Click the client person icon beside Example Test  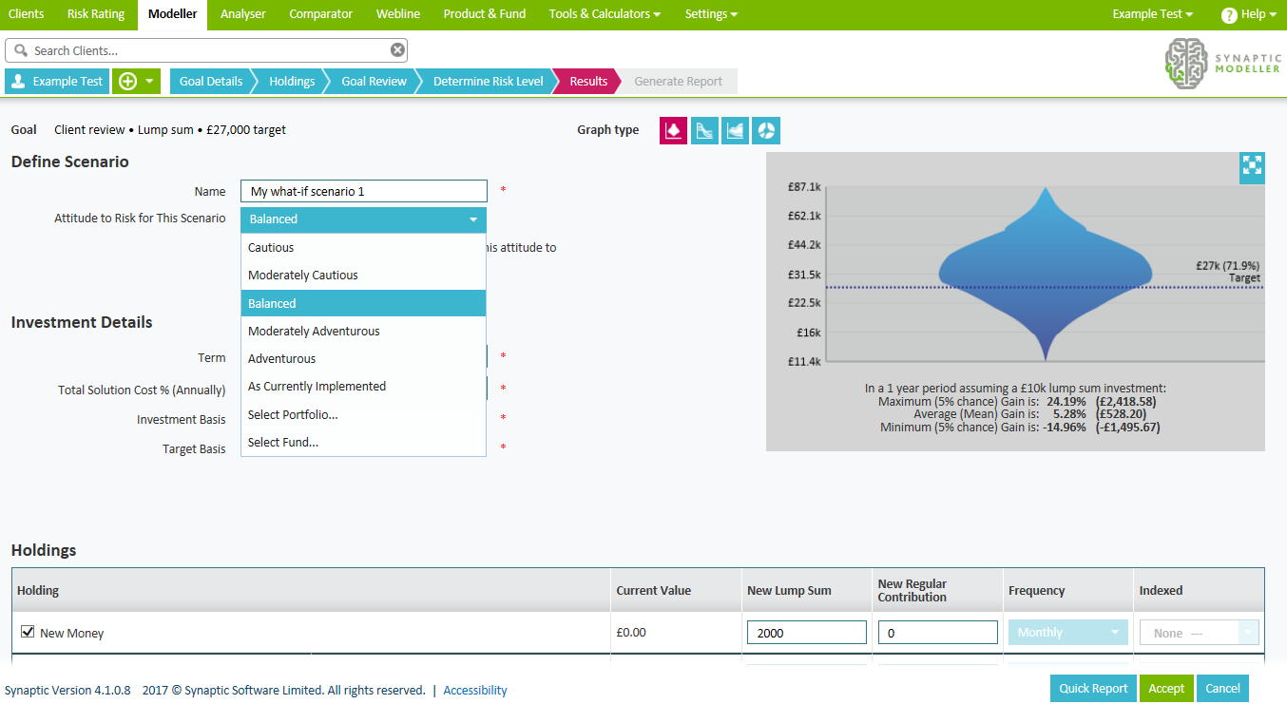pos(19,82)
